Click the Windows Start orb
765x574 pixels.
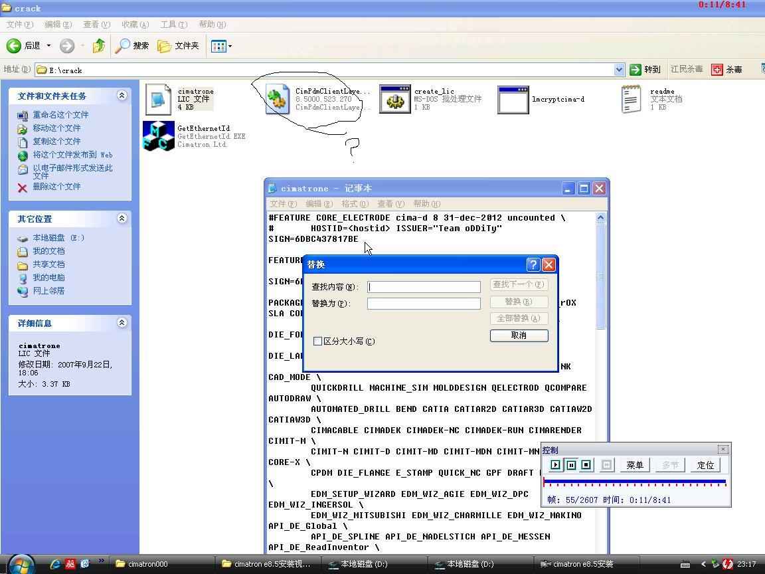pyautogui.click(x=21, y=565)
